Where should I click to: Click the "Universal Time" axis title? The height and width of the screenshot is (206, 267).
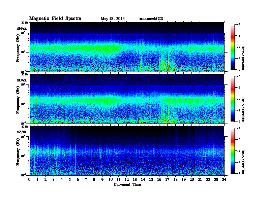click(x=127, y=184)
